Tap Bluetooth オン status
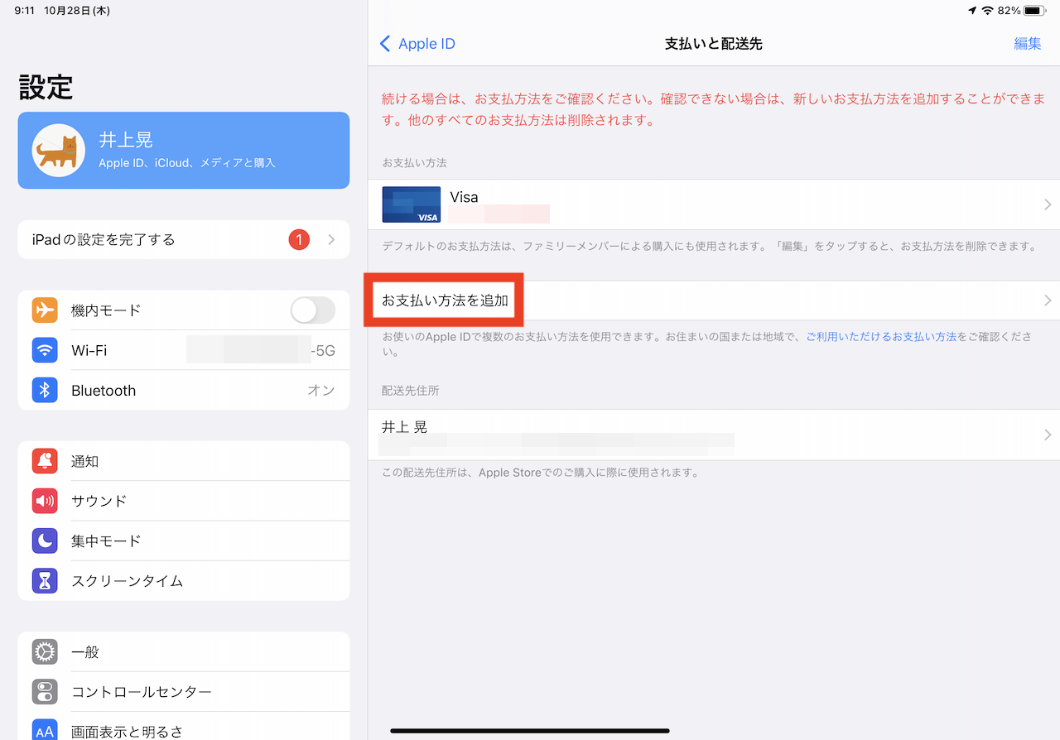 321,390
